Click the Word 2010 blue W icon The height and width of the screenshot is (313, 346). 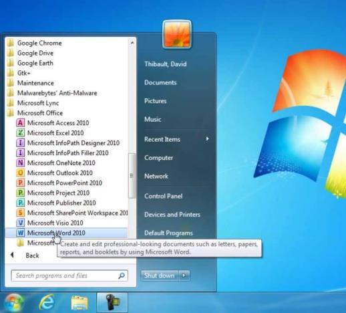[20, 233]
